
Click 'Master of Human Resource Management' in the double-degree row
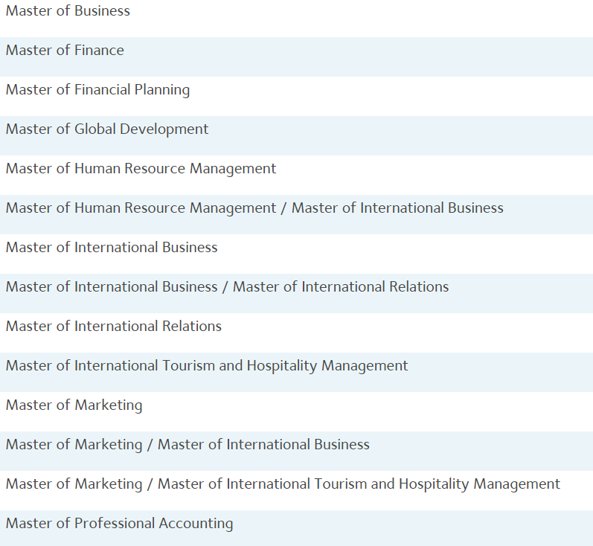tap(141, 208)
